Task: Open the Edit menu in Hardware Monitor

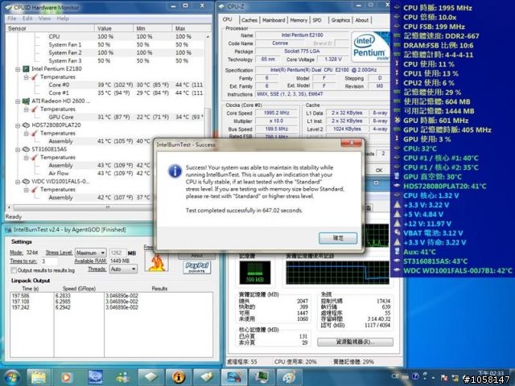Action: click(27, 18)
